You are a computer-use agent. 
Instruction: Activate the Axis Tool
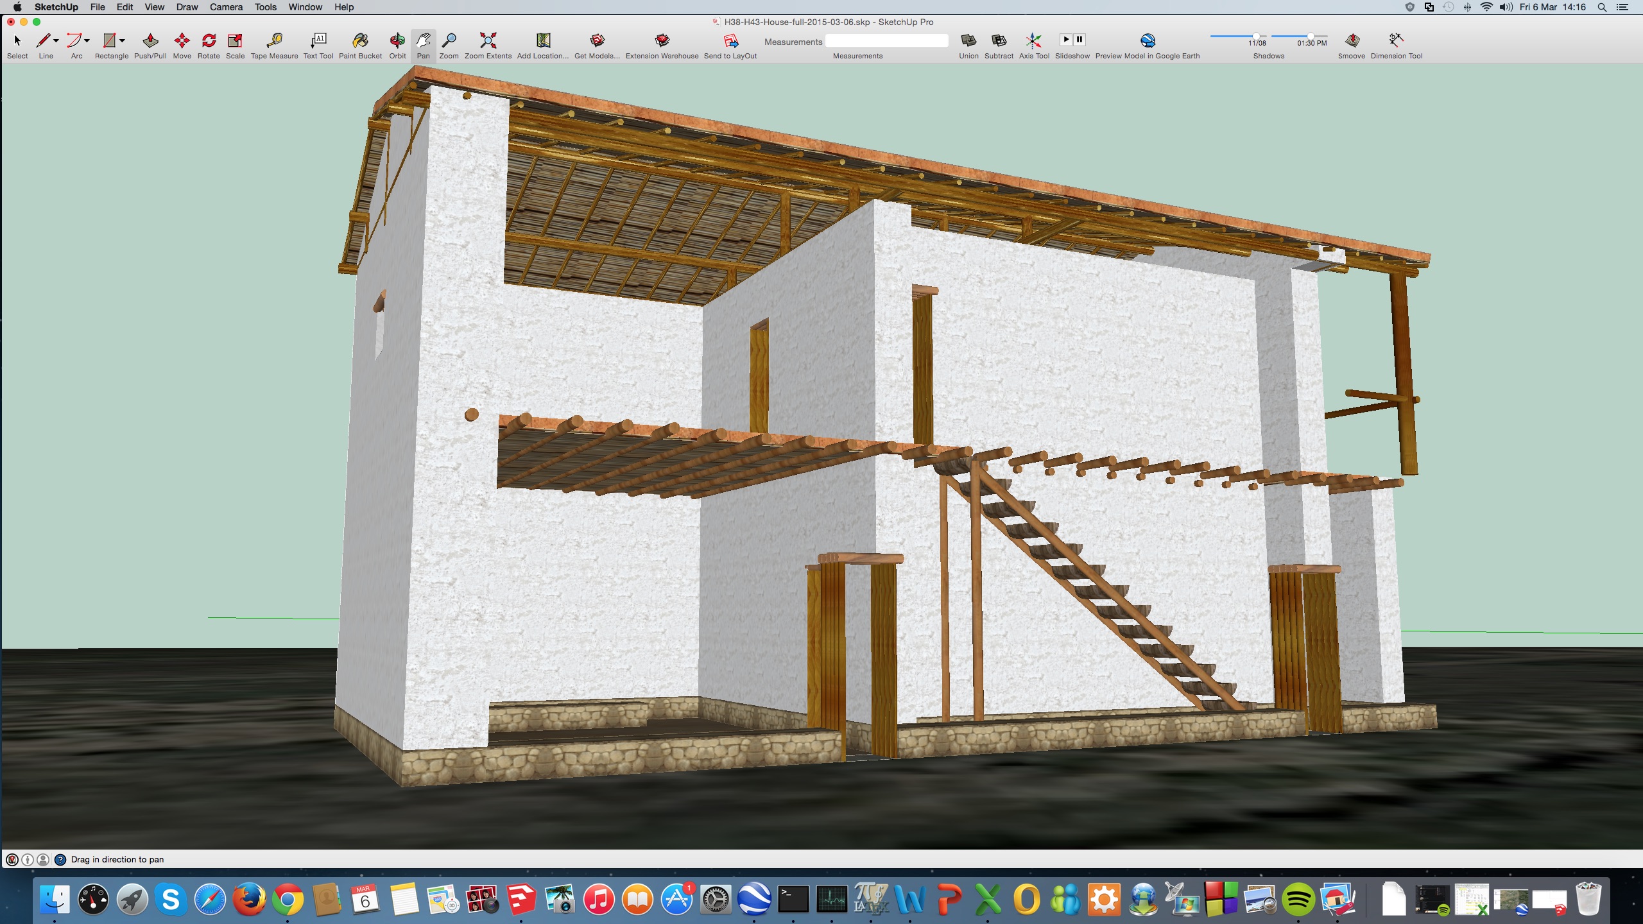click(x=1033, y=41)
